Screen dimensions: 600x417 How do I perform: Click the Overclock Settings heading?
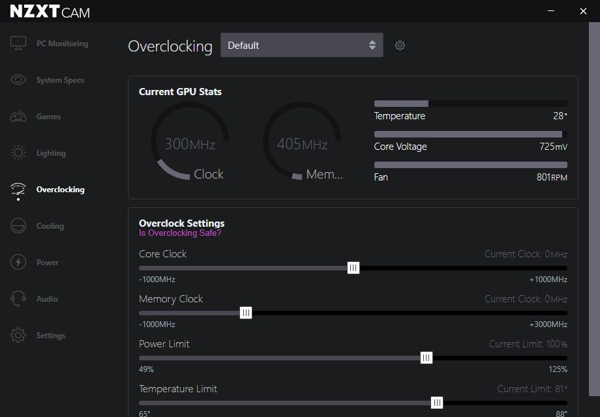pos(182,223)
